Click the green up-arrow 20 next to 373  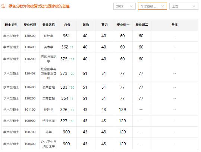pos(72,74)
